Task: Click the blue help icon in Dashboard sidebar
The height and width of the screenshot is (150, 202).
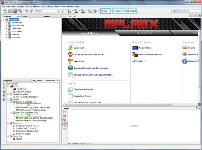Action: coord(4,100)
